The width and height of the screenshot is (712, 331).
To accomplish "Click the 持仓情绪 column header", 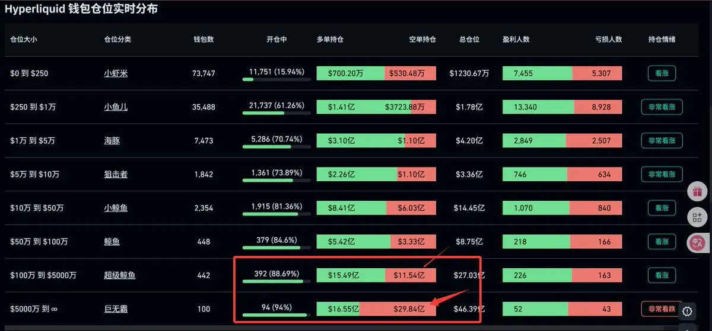I will [x=662, y=40].
